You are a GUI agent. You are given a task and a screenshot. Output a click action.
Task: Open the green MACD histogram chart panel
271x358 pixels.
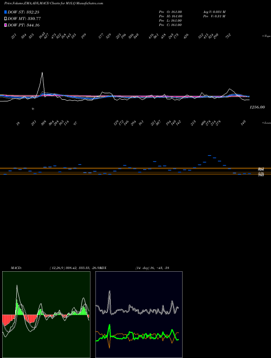point(46,315)
